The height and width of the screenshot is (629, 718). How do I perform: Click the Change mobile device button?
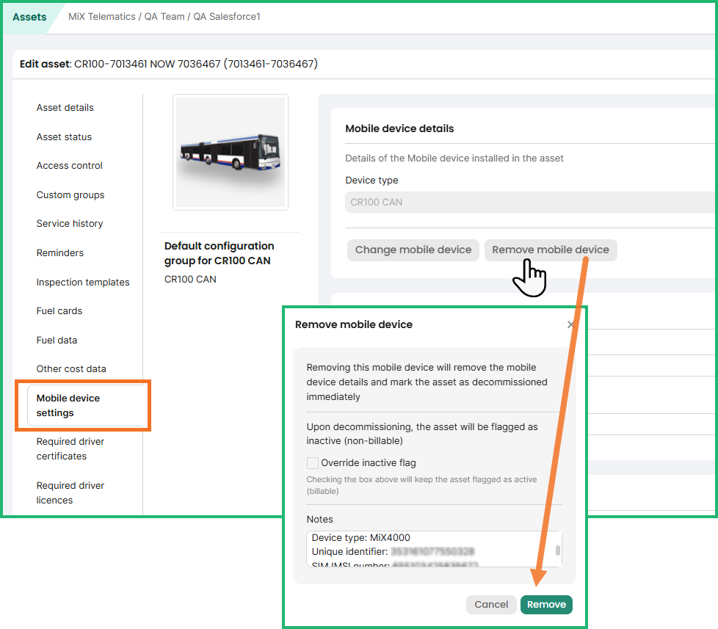click(413, 250)
